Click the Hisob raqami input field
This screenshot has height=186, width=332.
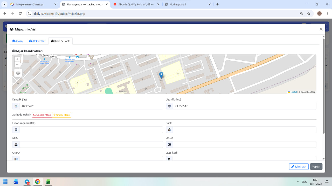(91, 130)
